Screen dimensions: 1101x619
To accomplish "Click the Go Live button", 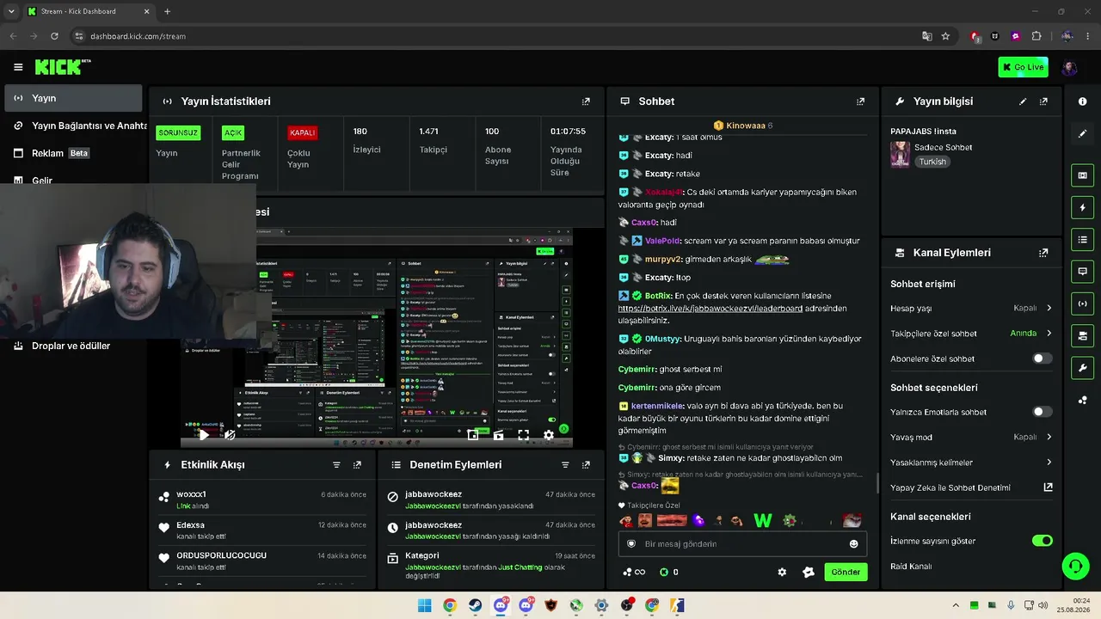I will coord(1023,67).
